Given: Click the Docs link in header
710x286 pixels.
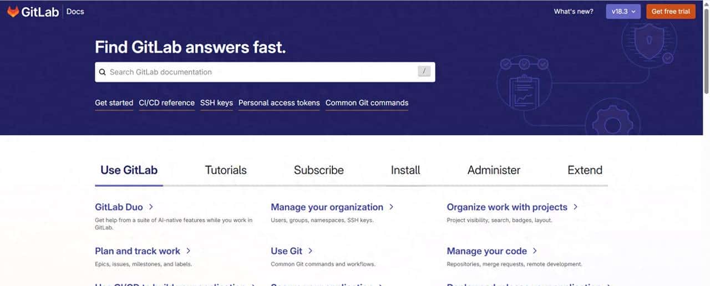Looking at the screenshot, I should (75, 11).
